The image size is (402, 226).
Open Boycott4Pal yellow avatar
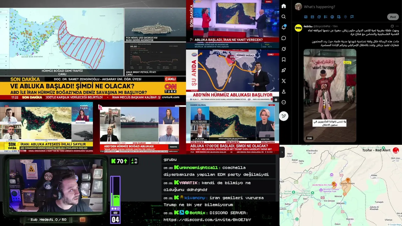pyautogui.click(x=298, y=28)
